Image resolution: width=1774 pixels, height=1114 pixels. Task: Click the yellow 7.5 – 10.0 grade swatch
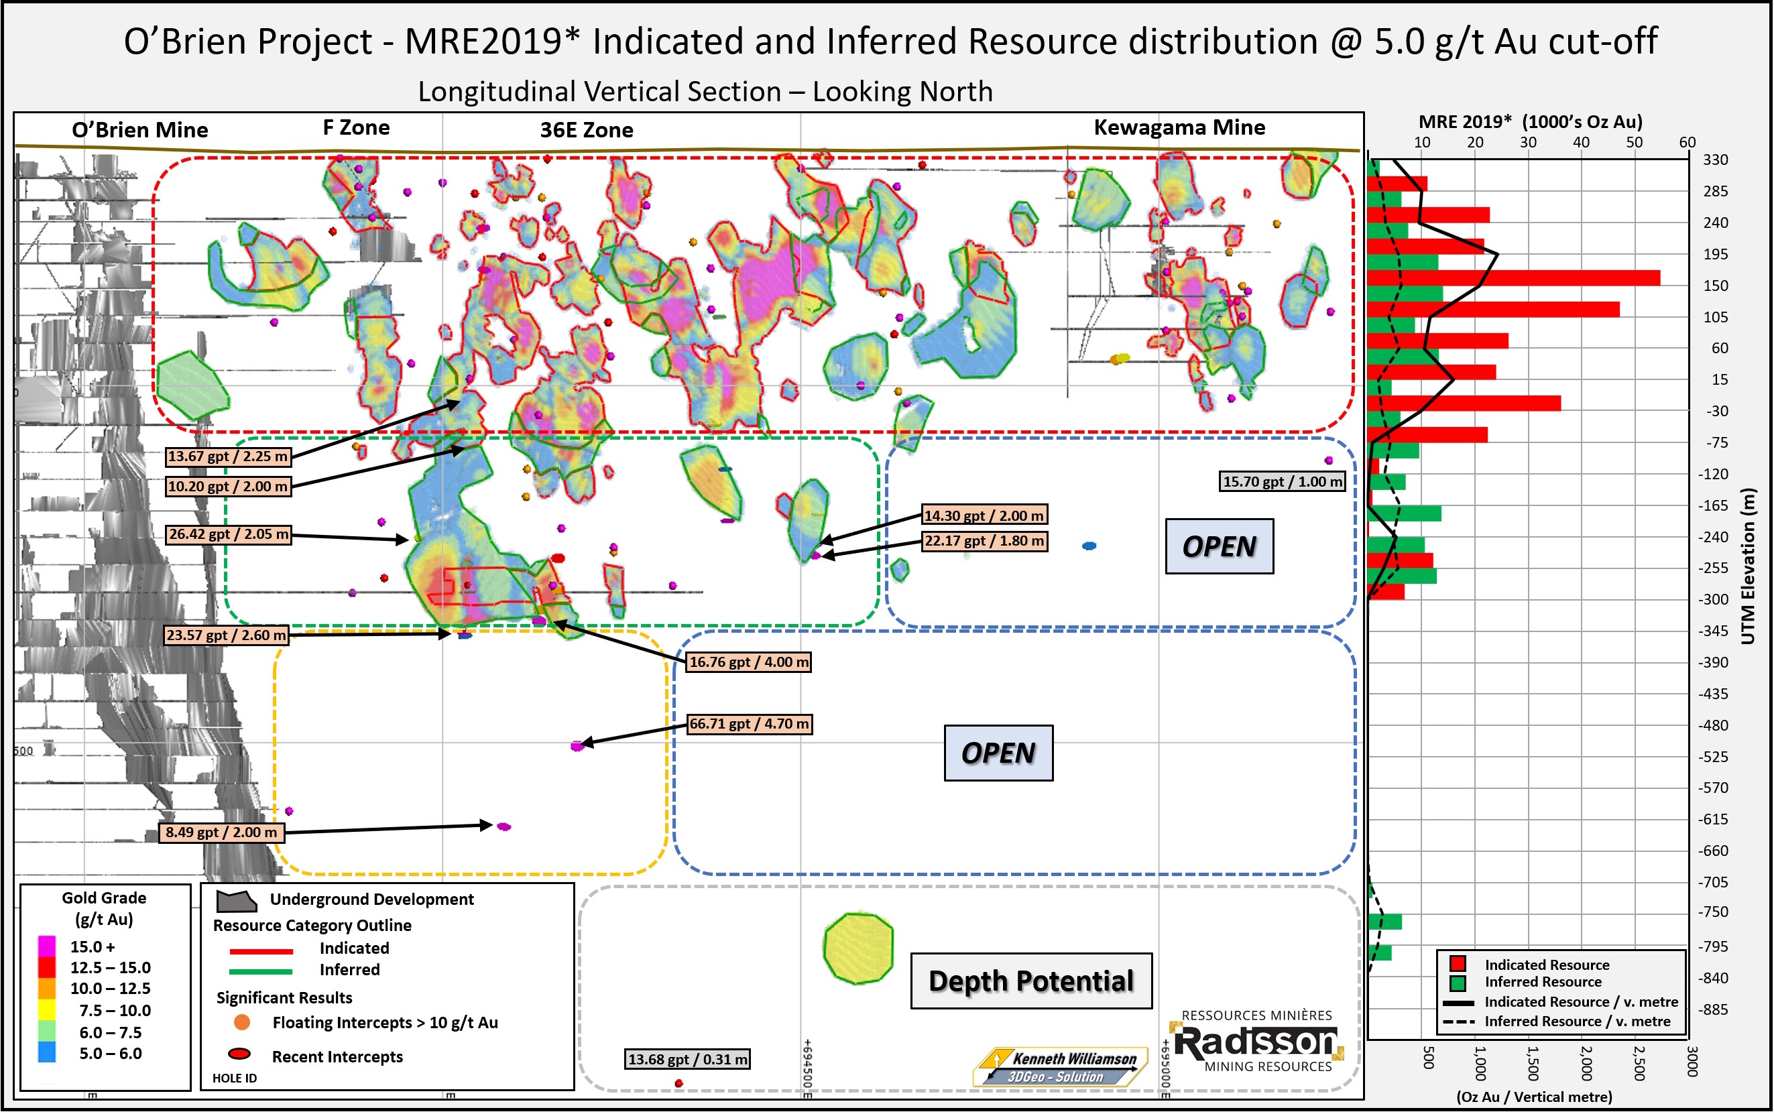tap(46, 1009)
